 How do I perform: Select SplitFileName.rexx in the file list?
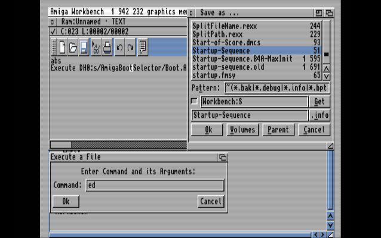coord(256,26)
